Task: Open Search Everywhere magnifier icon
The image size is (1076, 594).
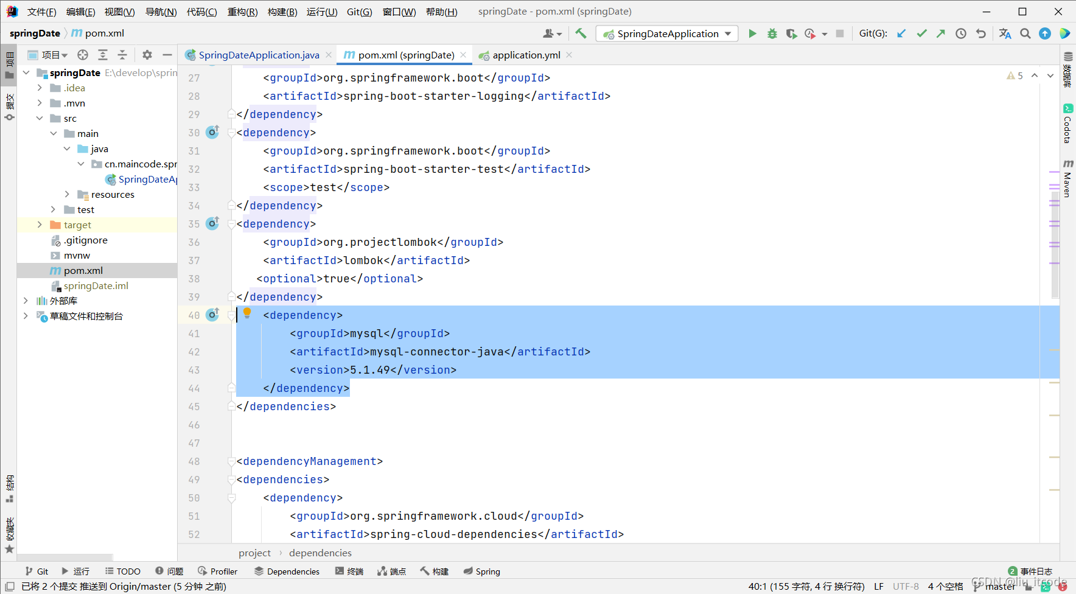Action: coord(1025,33)
